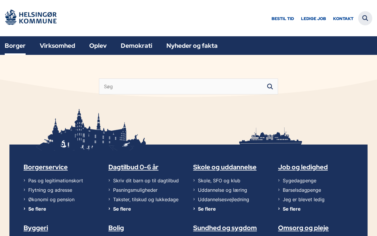Go to the Demokrati tab
This screenshot has height=236, width=377.
click(136, 46)
